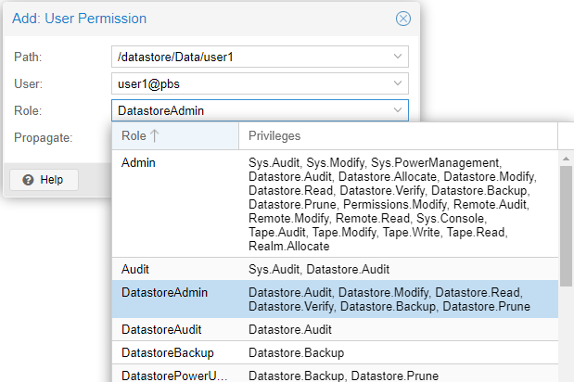574x382 pixels.
Task: Click the Path field with /datastore/Data/user1
Action: click(x=260, y=57)
